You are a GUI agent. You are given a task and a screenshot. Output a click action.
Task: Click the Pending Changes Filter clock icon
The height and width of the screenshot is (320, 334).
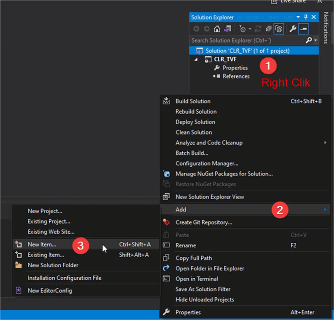243,29
